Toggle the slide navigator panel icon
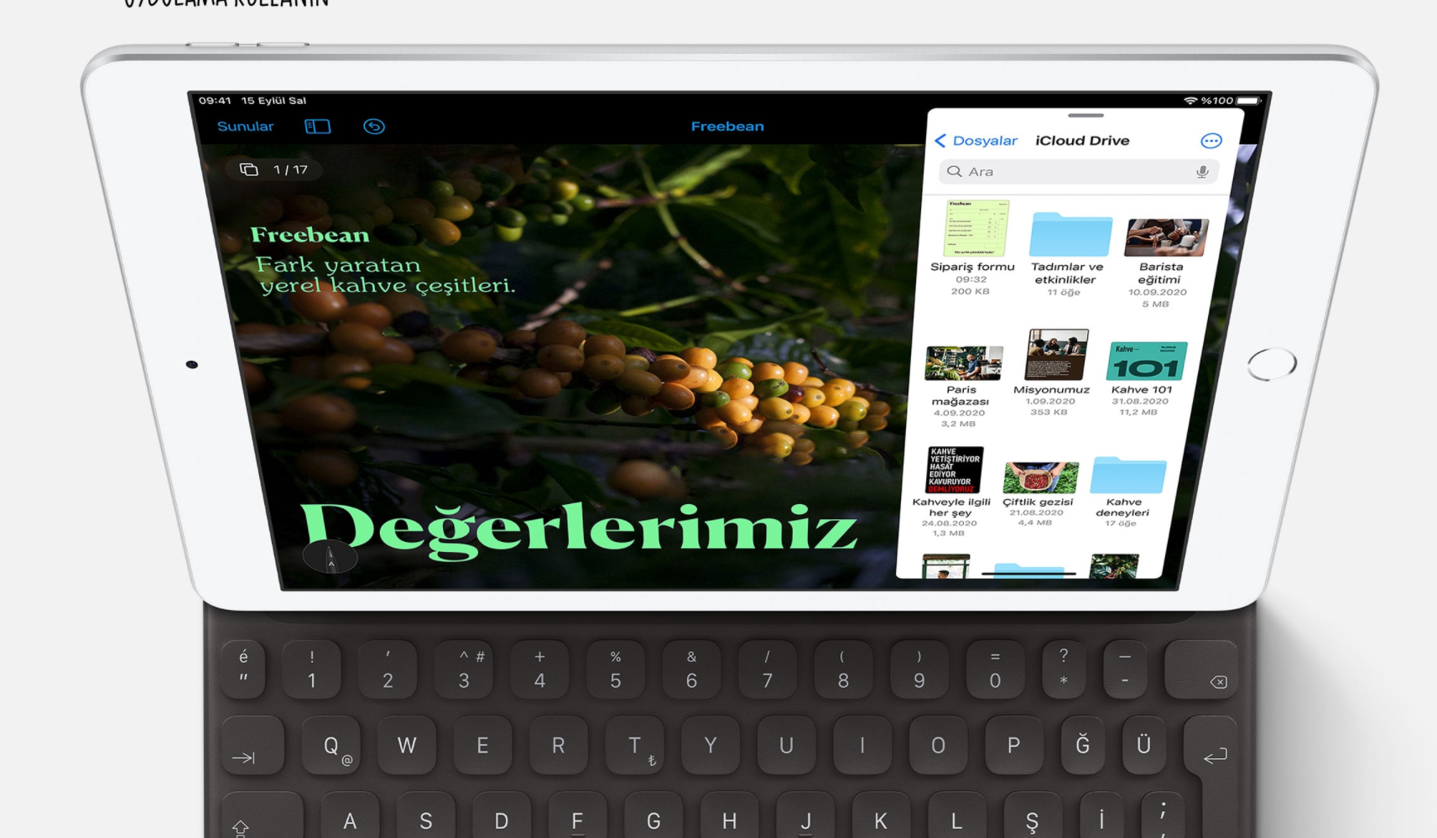 click(x=317, y=127)
